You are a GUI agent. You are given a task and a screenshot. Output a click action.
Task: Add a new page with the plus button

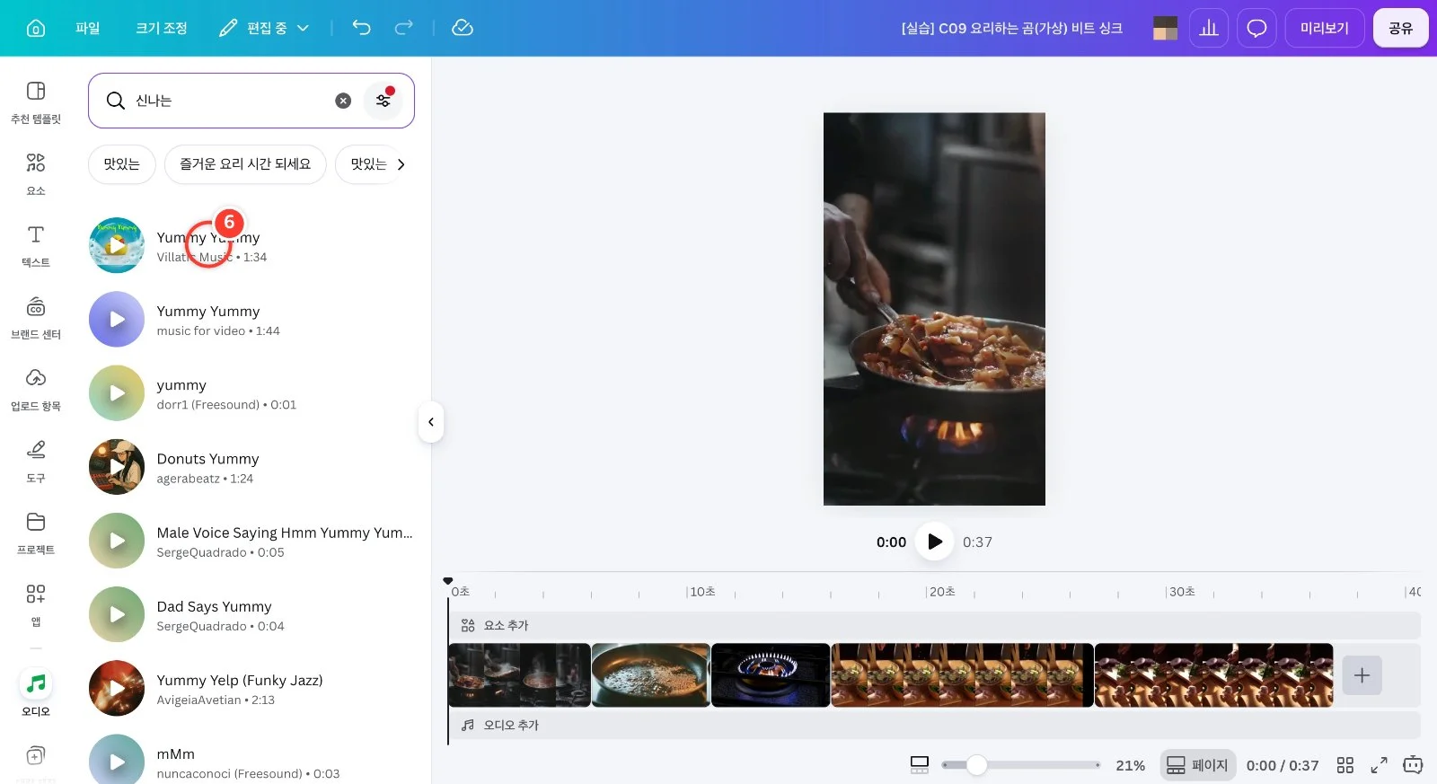pos(1362,675)
